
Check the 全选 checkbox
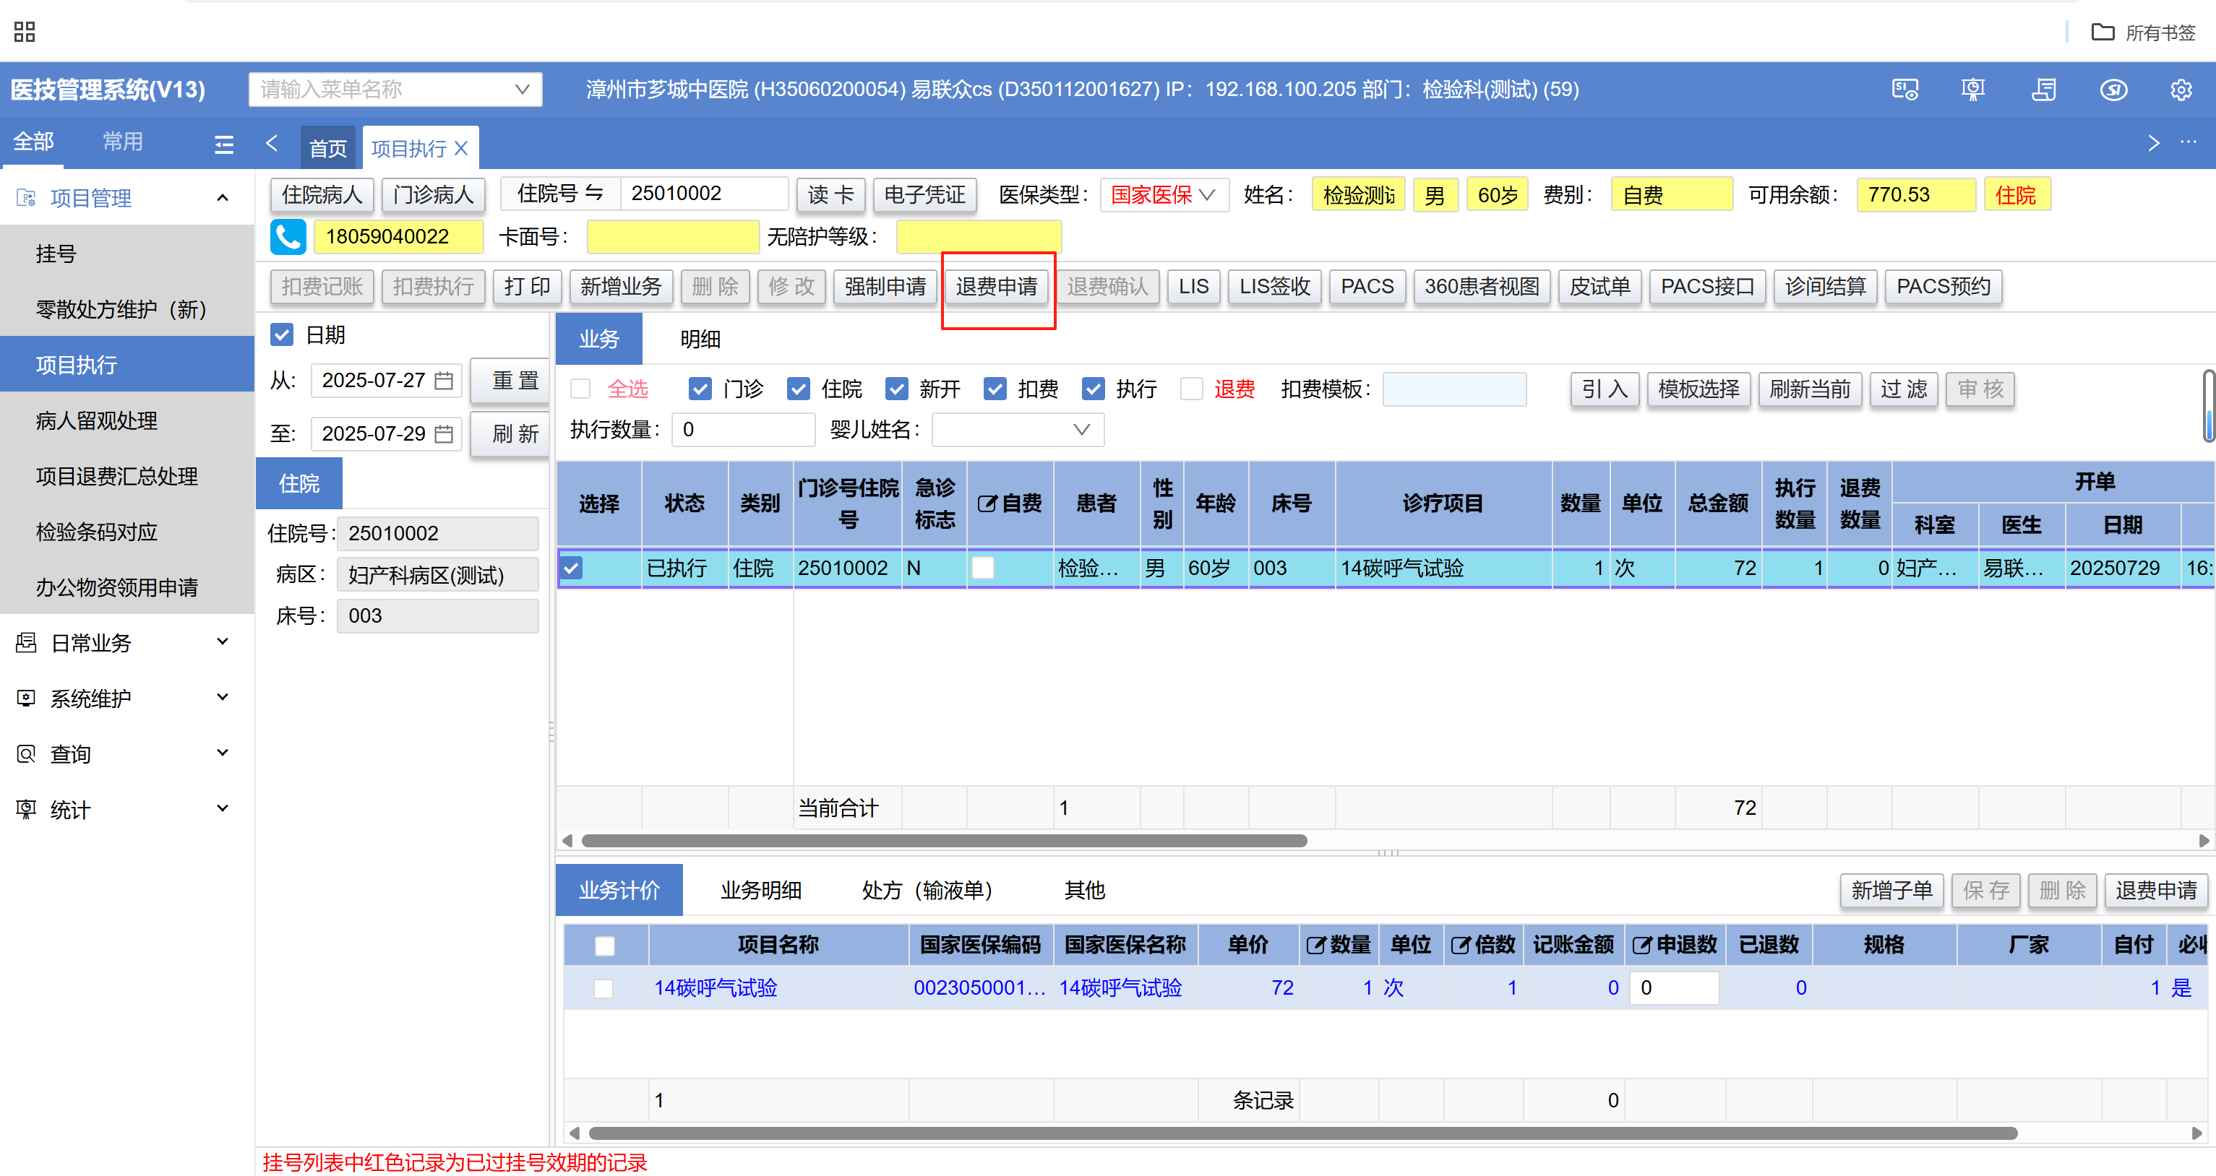pyautogui.click(x=582, y=389)
